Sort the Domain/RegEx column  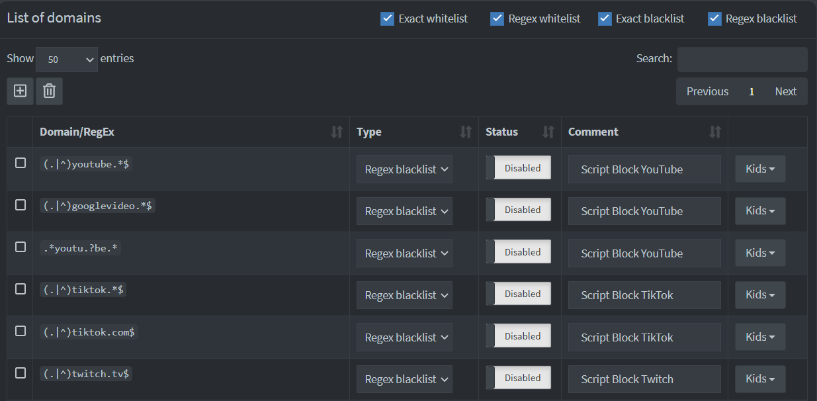(x=338, y=132)
